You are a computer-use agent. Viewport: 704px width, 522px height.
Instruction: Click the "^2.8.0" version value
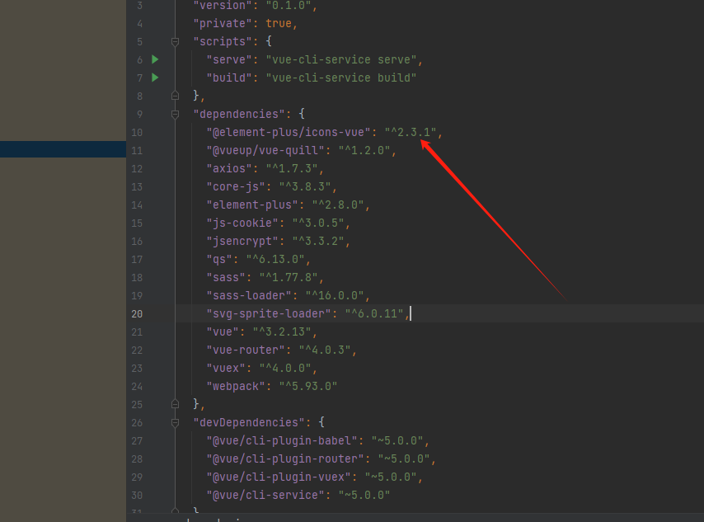338,205
